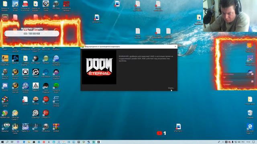Launch Discord from the desktop

coord(5,87)
